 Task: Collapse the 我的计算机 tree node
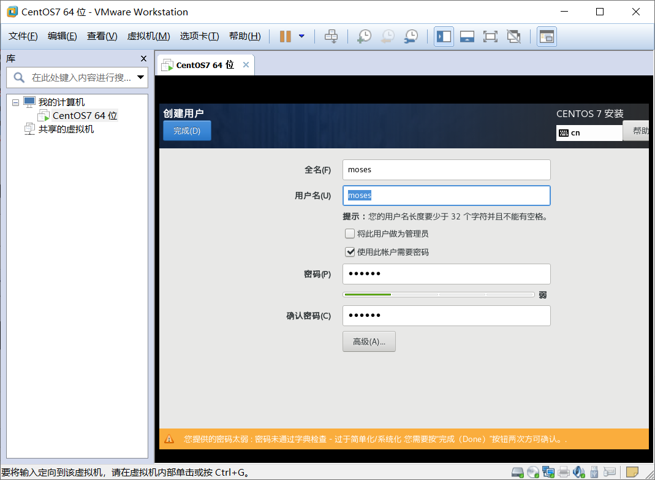[16, 102]
